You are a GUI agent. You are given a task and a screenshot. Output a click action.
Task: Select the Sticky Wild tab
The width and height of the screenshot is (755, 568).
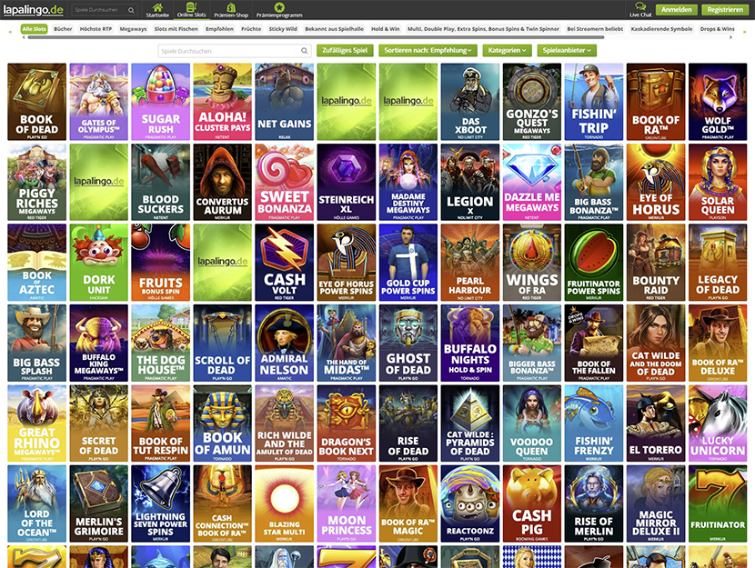283,29
